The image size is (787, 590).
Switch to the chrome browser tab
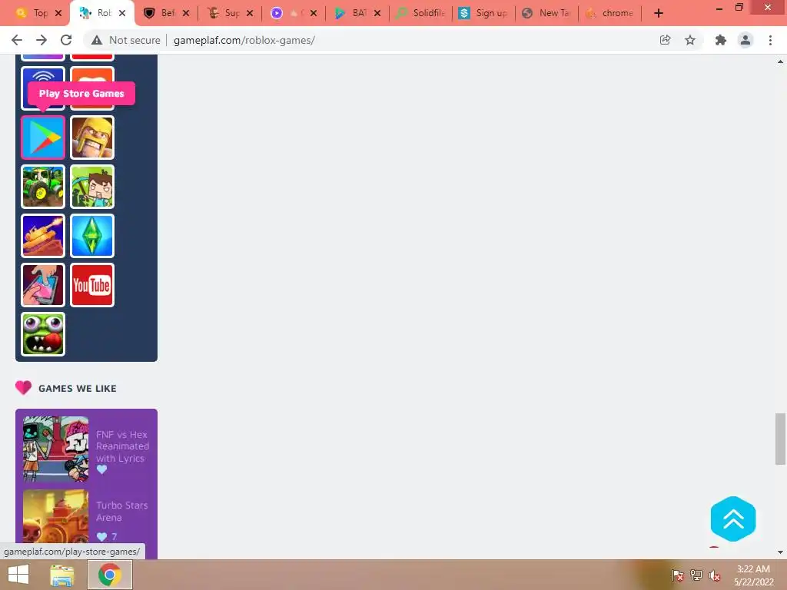click(x=609, y=13)
